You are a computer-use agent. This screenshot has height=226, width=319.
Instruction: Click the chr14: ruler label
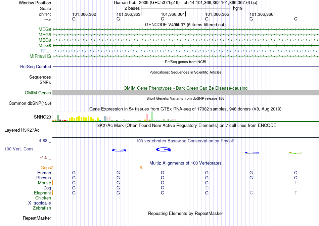pos(45,14)
